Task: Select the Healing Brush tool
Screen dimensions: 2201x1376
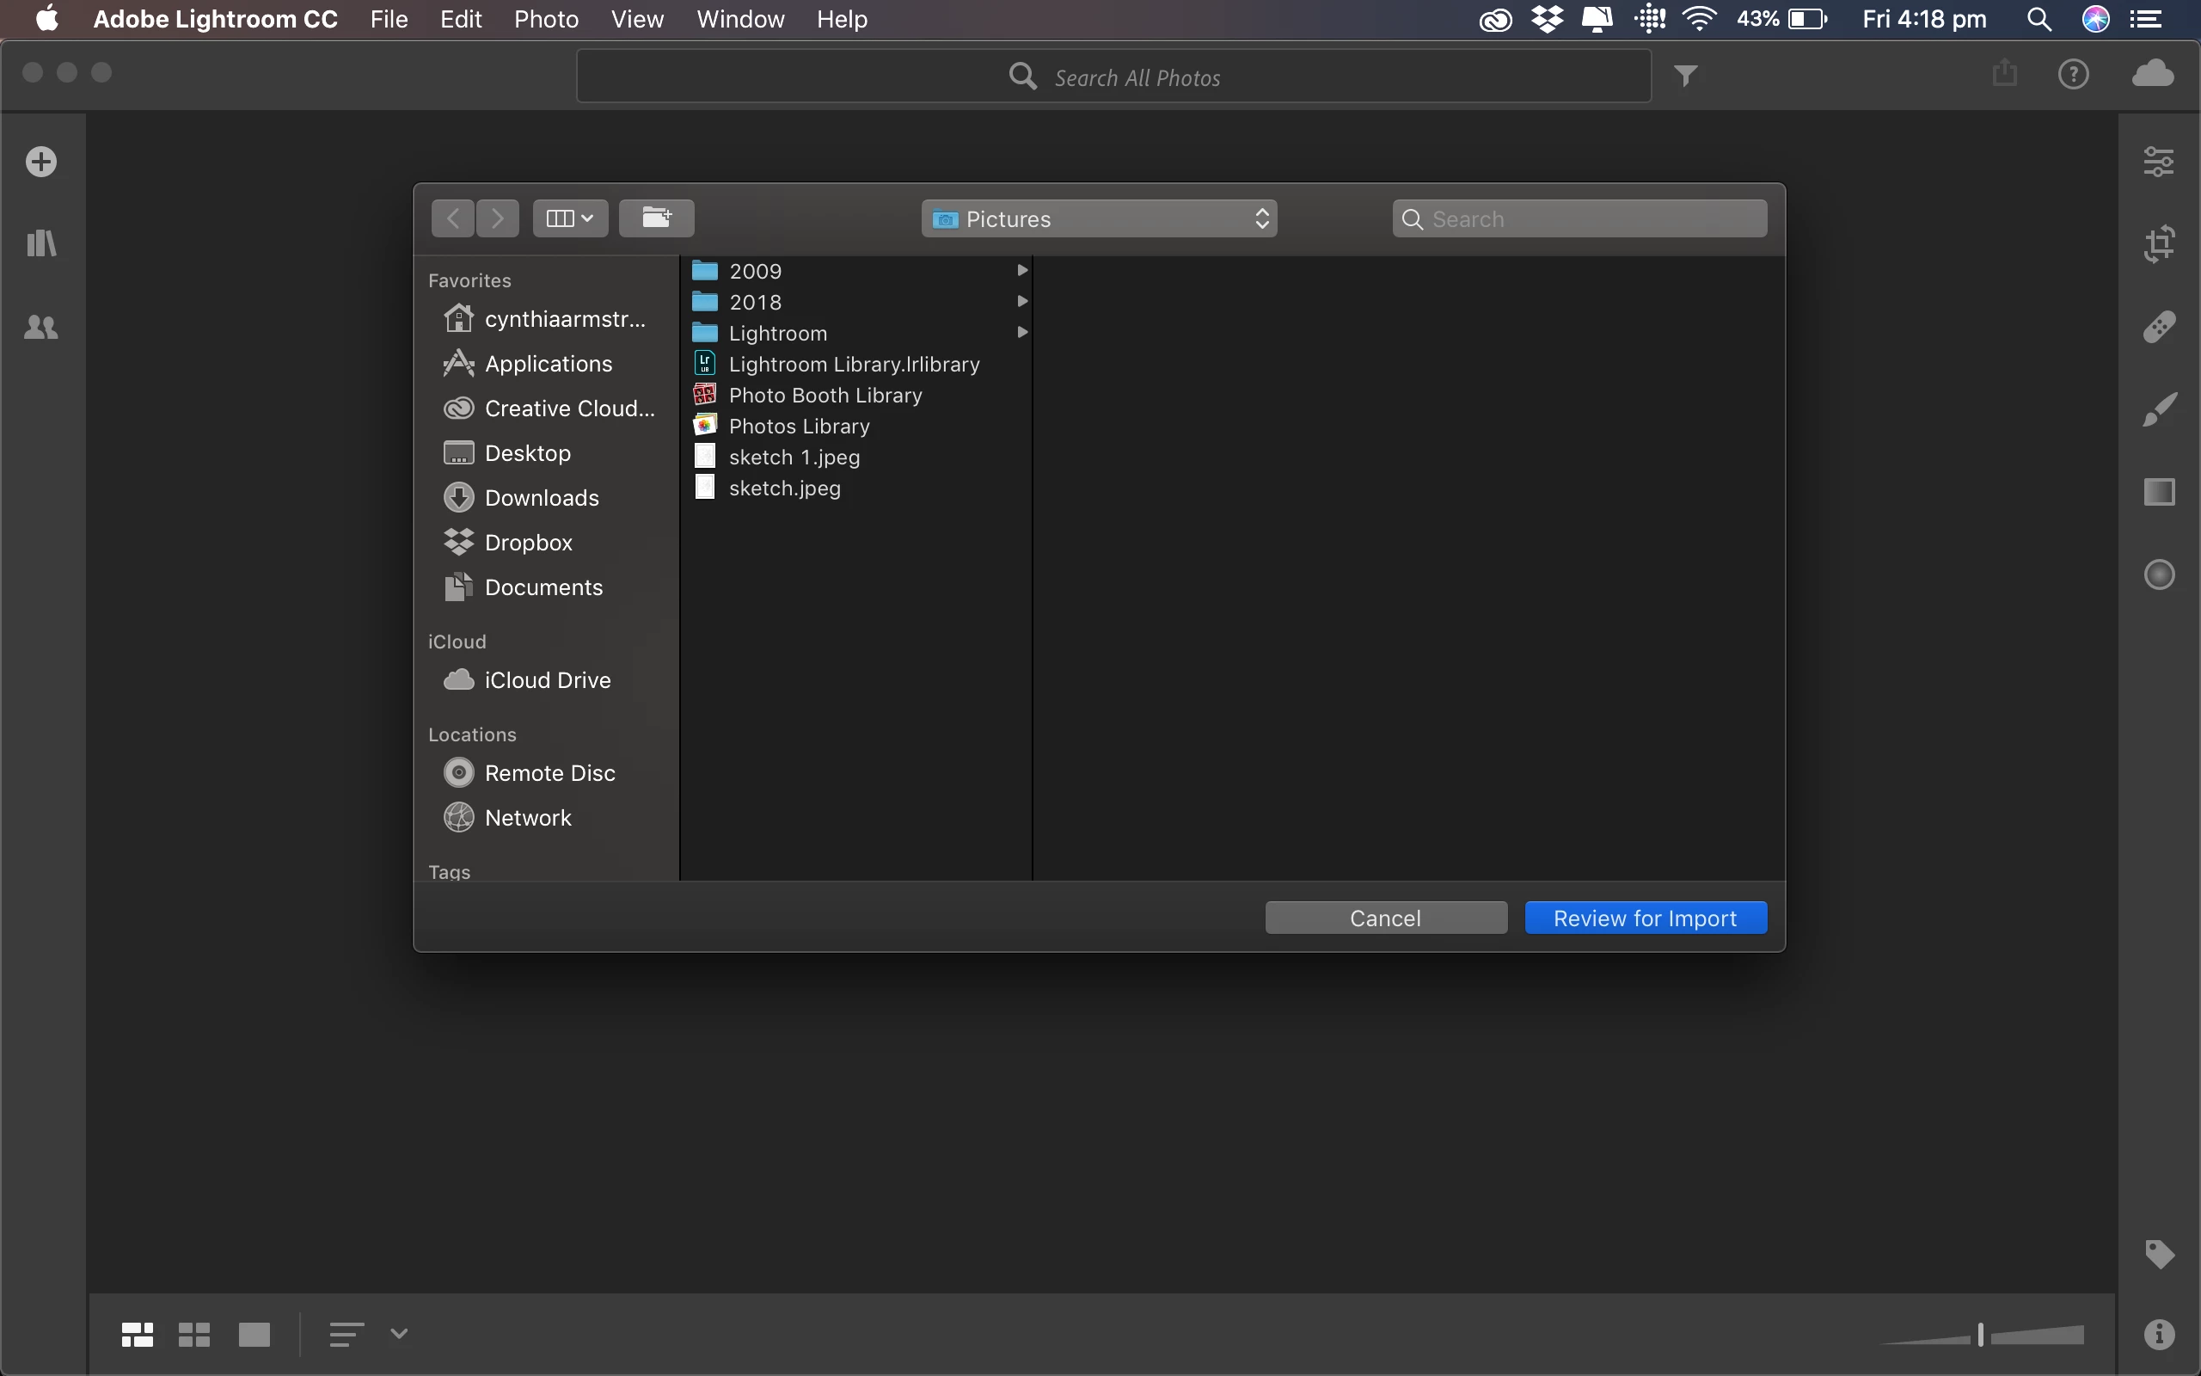Action: [2159, 327]
